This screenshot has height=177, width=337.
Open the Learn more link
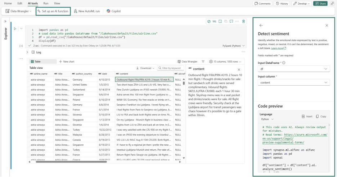[279, 48]
